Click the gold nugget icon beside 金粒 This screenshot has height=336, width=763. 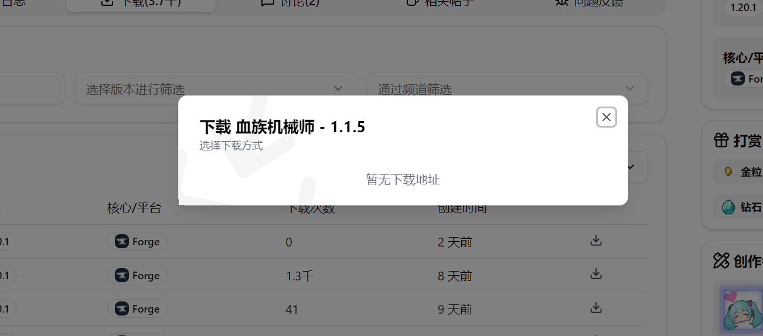point(728,172)
